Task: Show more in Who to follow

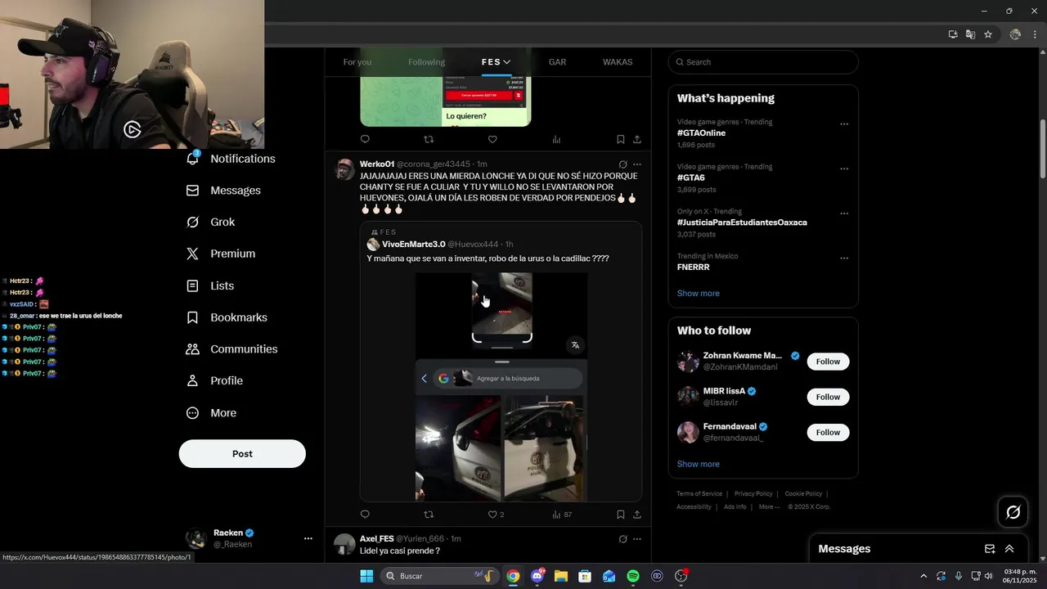Action: (x=699, y=464)
